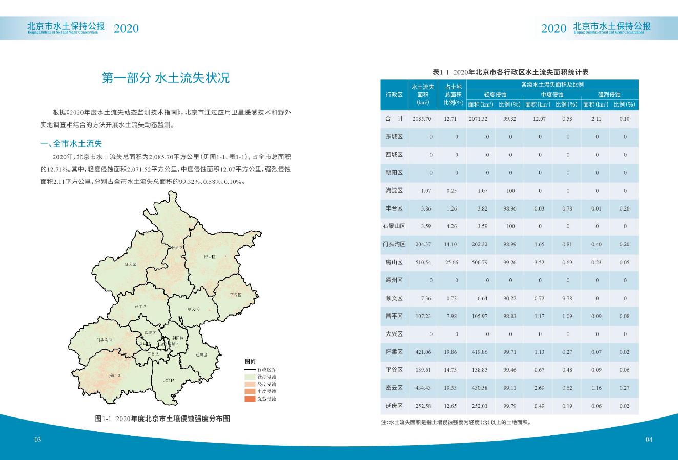This screenshot has width=678, height=460.
Task: Click the 轻度侵蚀 table header
Action: (x=495, y=95)
